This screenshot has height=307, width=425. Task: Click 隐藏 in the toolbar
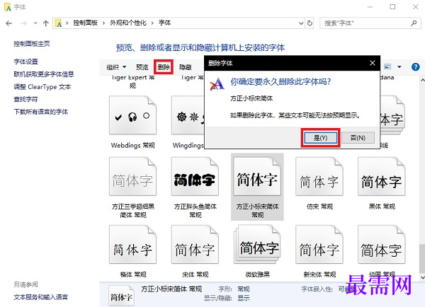tap(186, 67)
